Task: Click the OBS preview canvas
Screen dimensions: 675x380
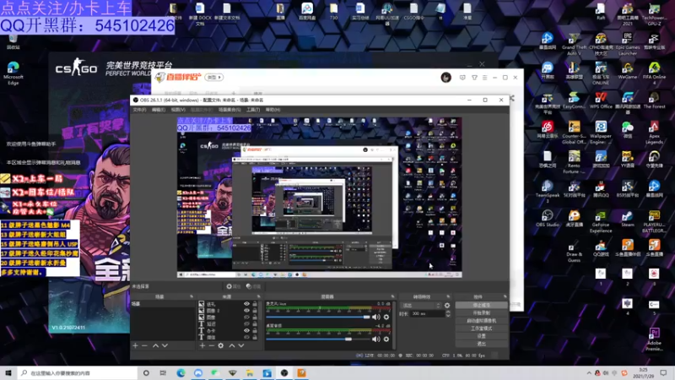Action: 320,198
